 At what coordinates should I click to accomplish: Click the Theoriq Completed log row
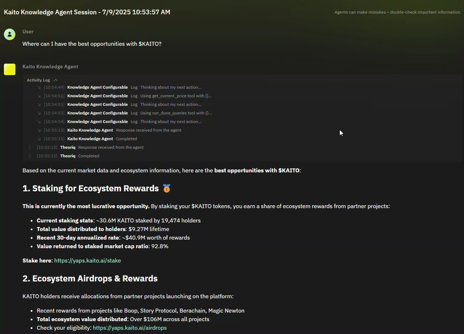[68, 156]
